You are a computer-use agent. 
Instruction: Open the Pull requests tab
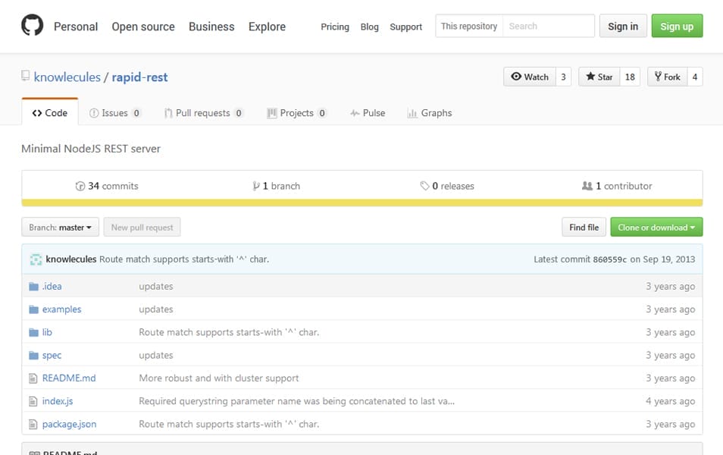(x=202, y=113)
